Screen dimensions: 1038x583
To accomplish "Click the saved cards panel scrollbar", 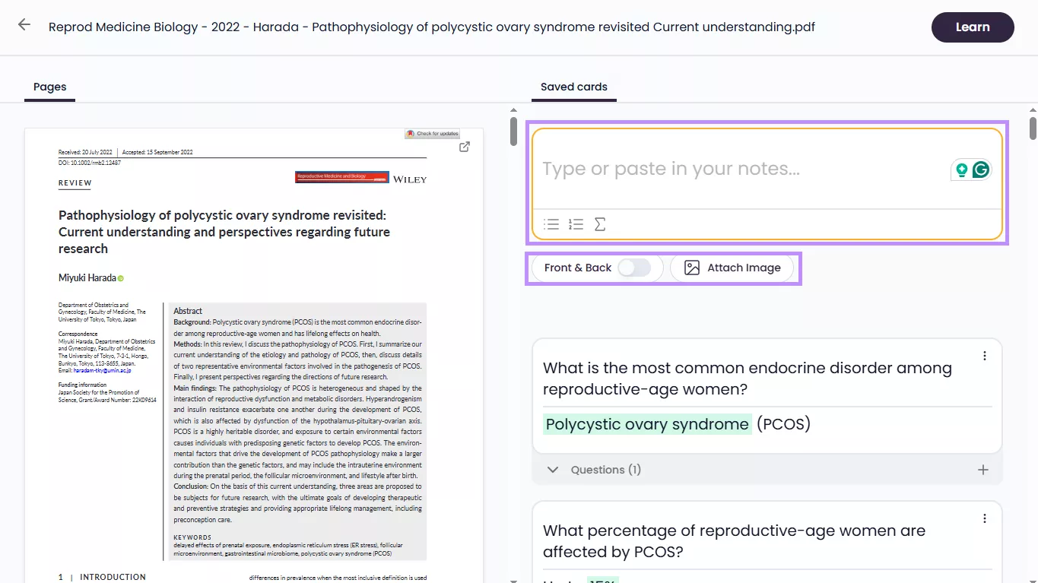I will (x=1033, y=128).
